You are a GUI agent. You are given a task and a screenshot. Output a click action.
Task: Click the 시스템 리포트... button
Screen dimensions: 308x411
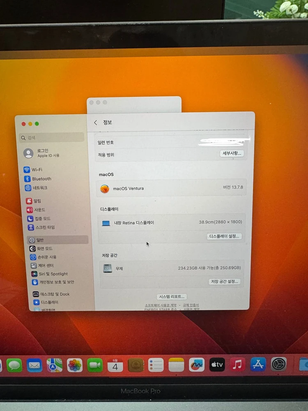tap(172, 296)
